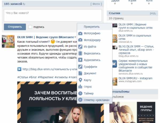
Task: Open the Прикрепить menu header
Action: coord(95,27)
